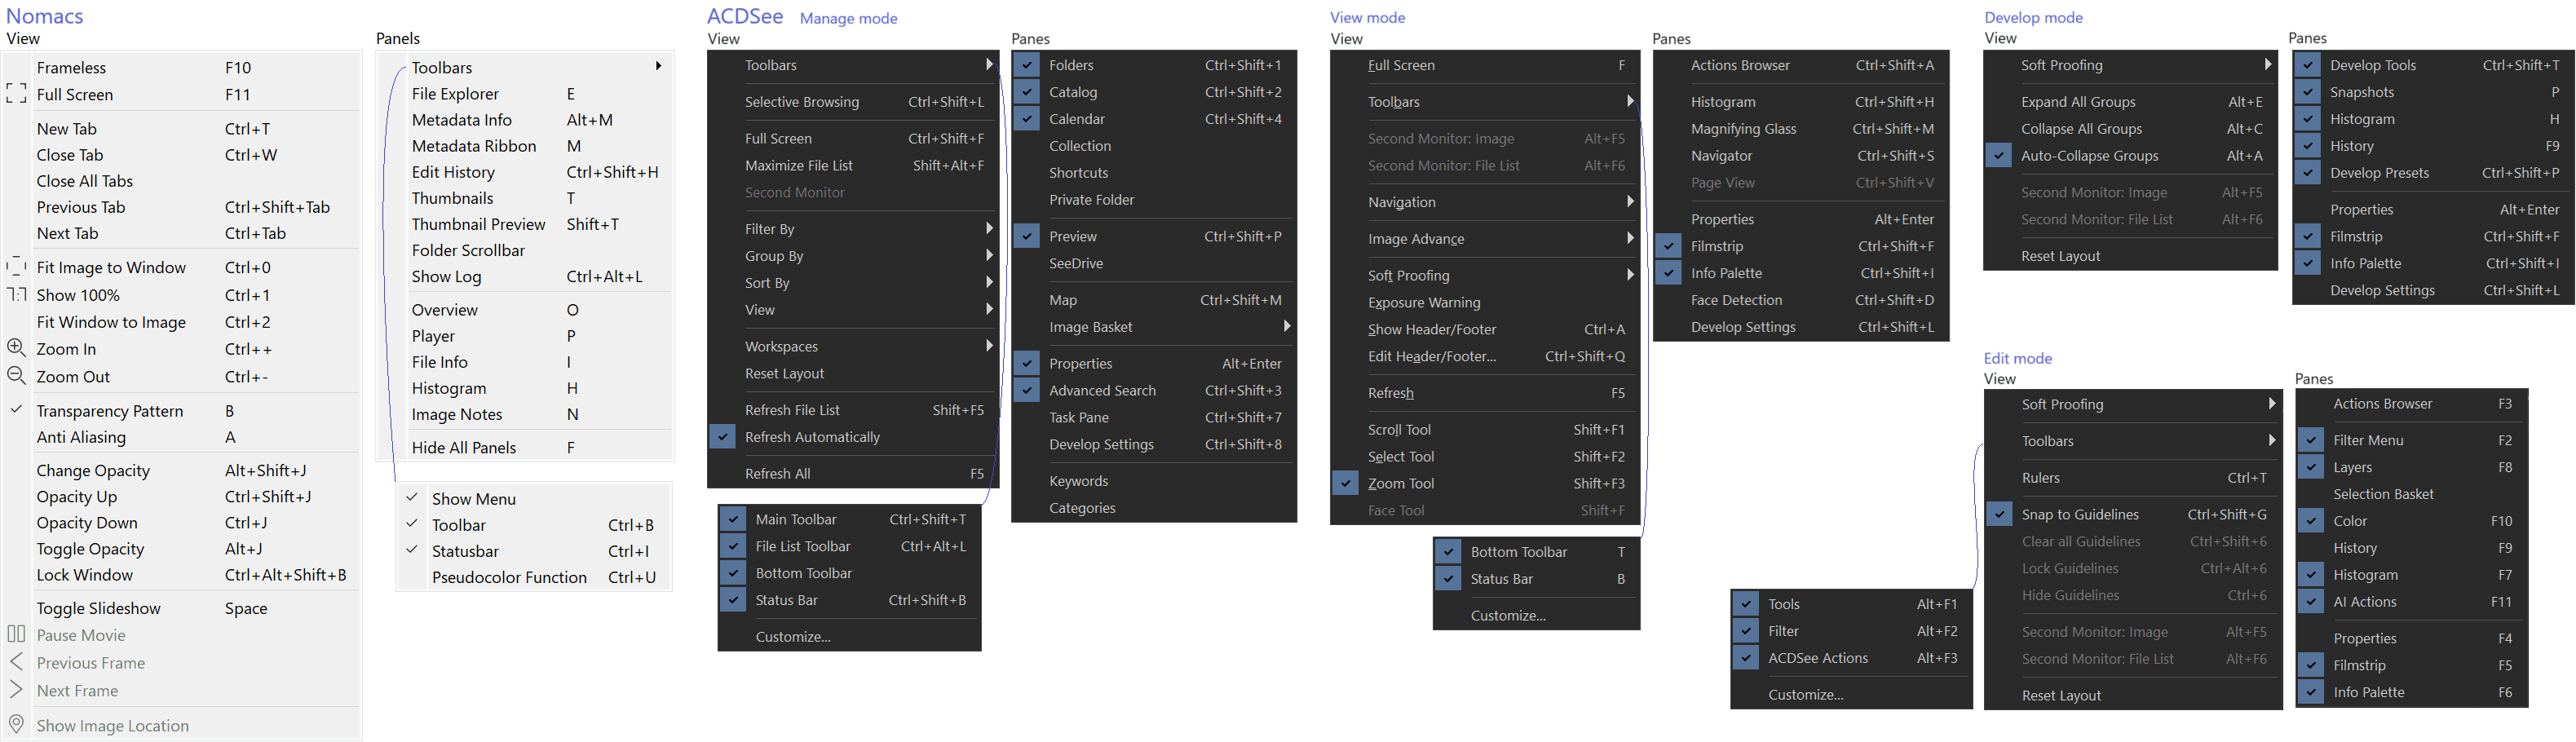Uncheck Snap to Guidelines checkbox
The image size is (2576, 742).
[x=1999, y=514]
